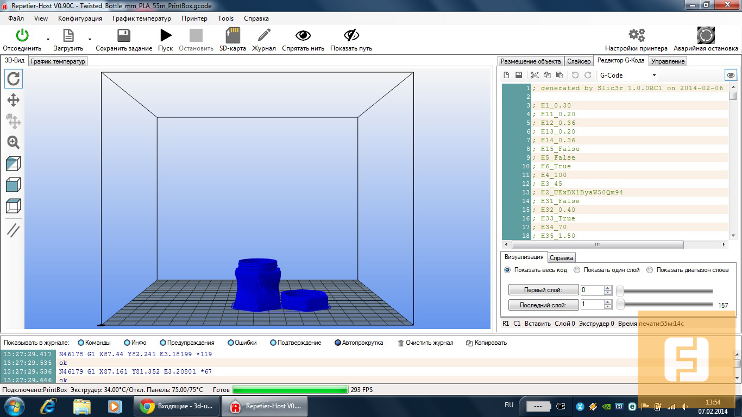Click the Save disk icon in G-code editor
Screen dimensions: 742x417
519,75
